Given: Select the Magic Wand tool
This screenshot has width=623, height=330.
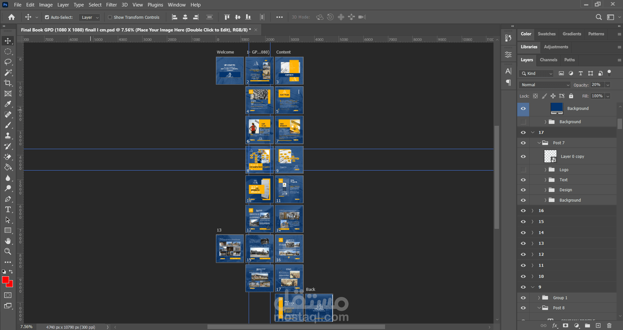Looking at the screenshot, I should pyautogui.click(x=8, y=72).
